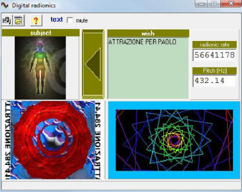Open the yellow folder toolbar icon
The image size is (242, 192).
click(x=19, y=20)
